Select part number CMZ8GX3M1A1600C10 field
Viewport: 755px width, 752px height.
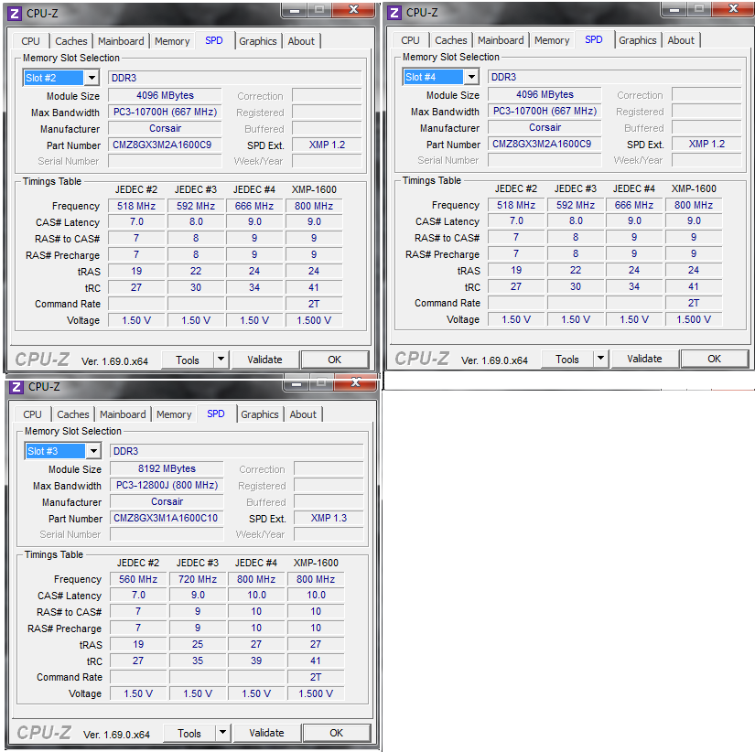[x=167, y=518]
